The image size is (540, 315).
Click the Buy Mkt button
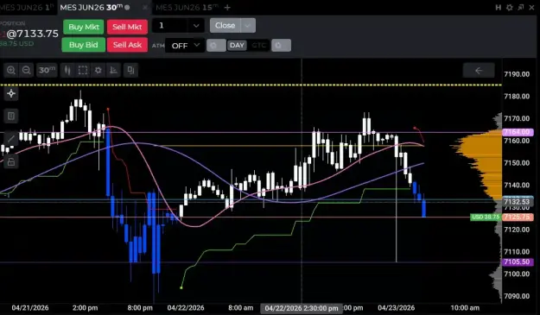pyautogui.click(x=84, y=27)
